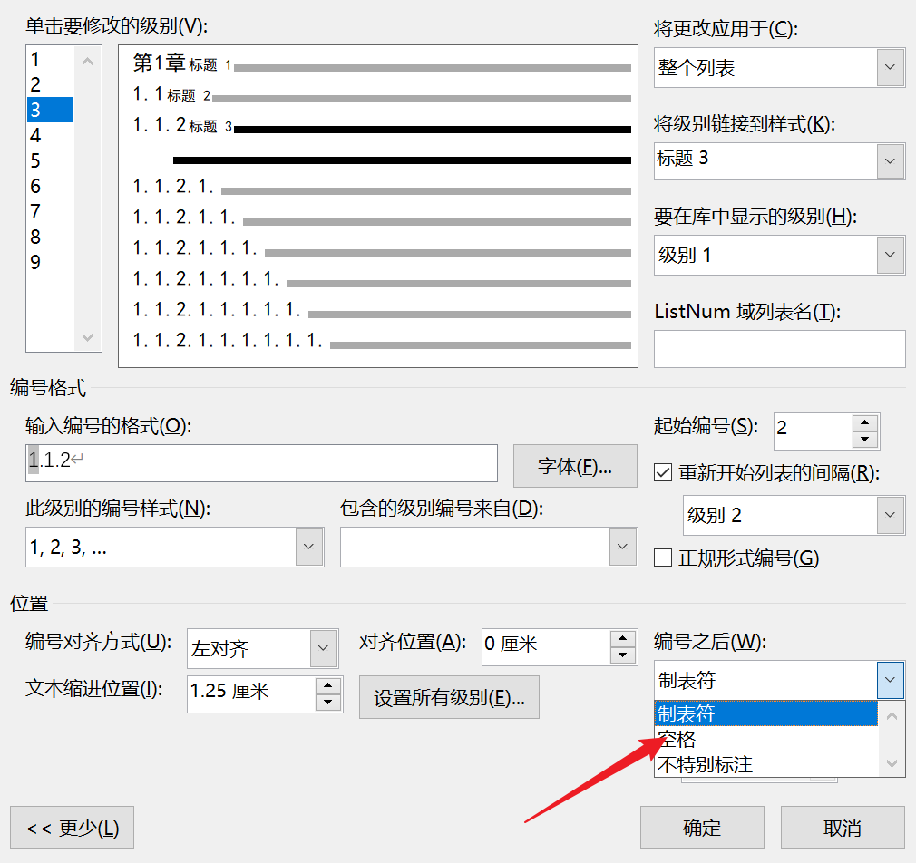Click inside the ListNum 域列表名 input field
916x863 pixels.
[778, 349]
